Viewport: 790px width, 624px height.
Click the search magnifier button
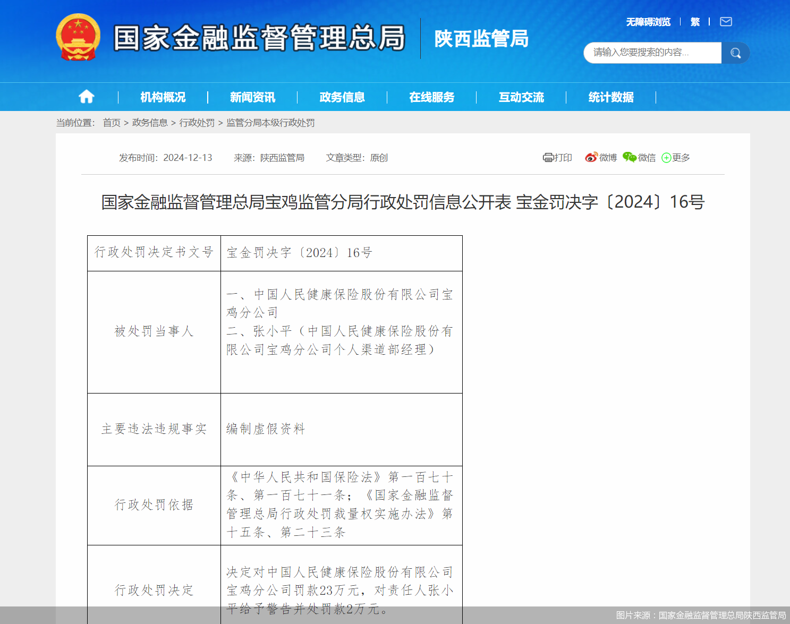(735, 53)
